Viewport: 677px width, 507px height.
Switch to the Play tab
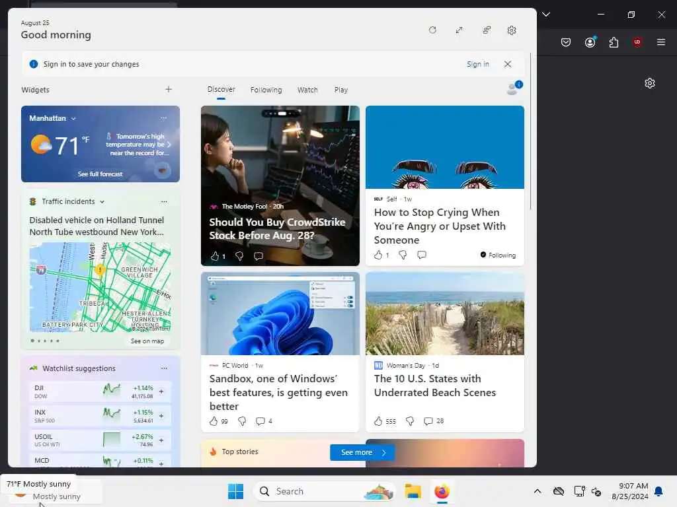pos(340,90)
